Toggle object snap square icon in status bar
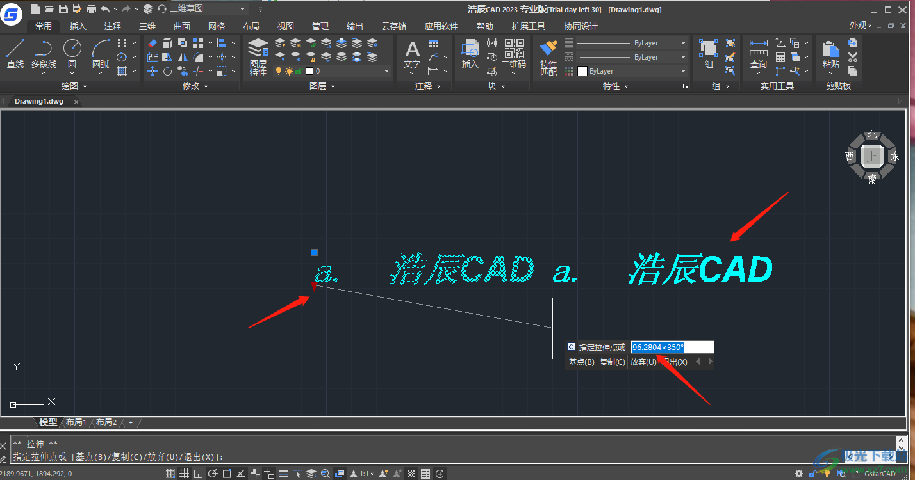 click(x=226, y=474)
